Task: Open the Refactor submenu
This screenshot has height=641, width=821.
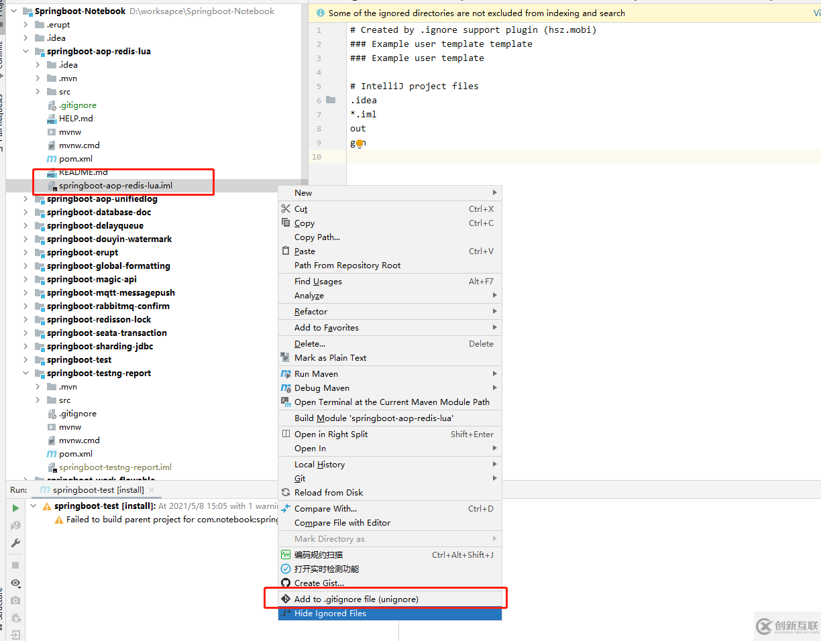Action: coord(390,312)
